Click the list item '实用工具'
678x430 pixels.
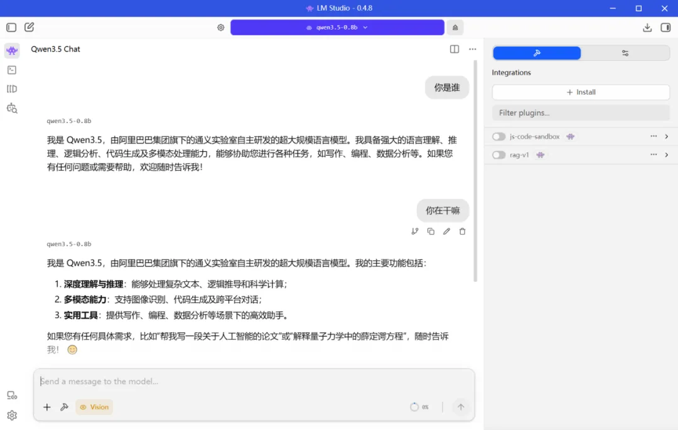pos(81,316)
